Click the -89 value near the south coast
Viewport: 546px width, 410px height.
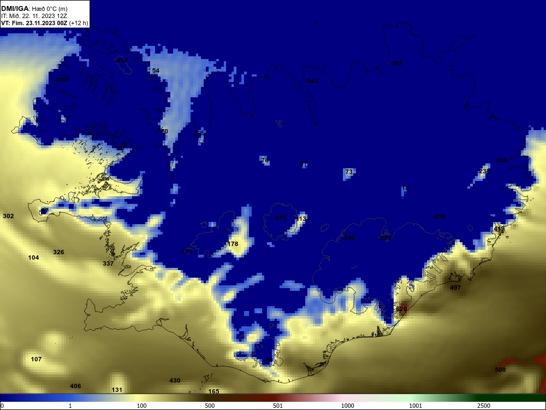pos(268,360)
